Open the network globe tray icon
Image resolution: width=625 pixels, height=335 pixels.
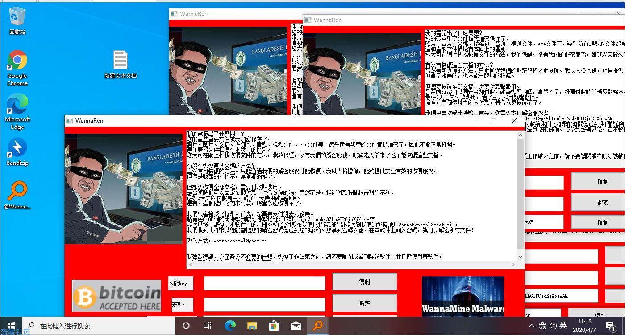[x=542, y=326]
